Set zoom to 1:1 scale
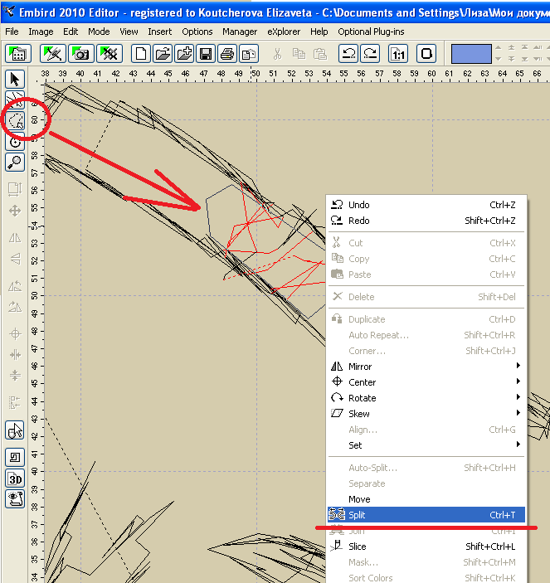Screen dimensions: 550x583 click(398, 54)
